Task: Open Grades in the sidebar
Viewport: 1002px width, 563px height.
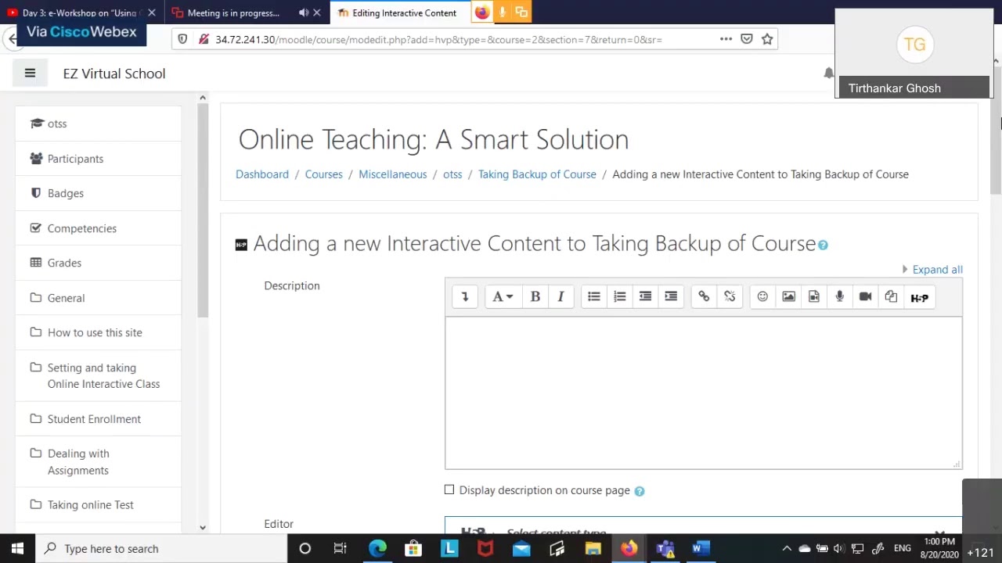Action: click(x=64, y=263)
